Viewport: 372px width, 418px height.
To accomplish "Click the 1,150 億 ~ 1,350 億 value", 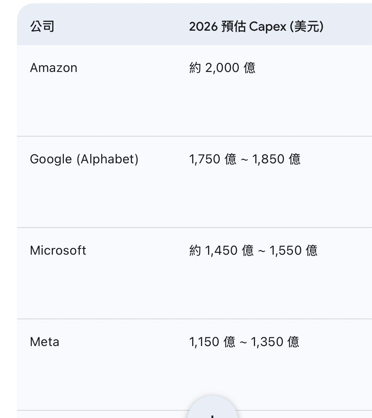I will (x=244, y=342).
